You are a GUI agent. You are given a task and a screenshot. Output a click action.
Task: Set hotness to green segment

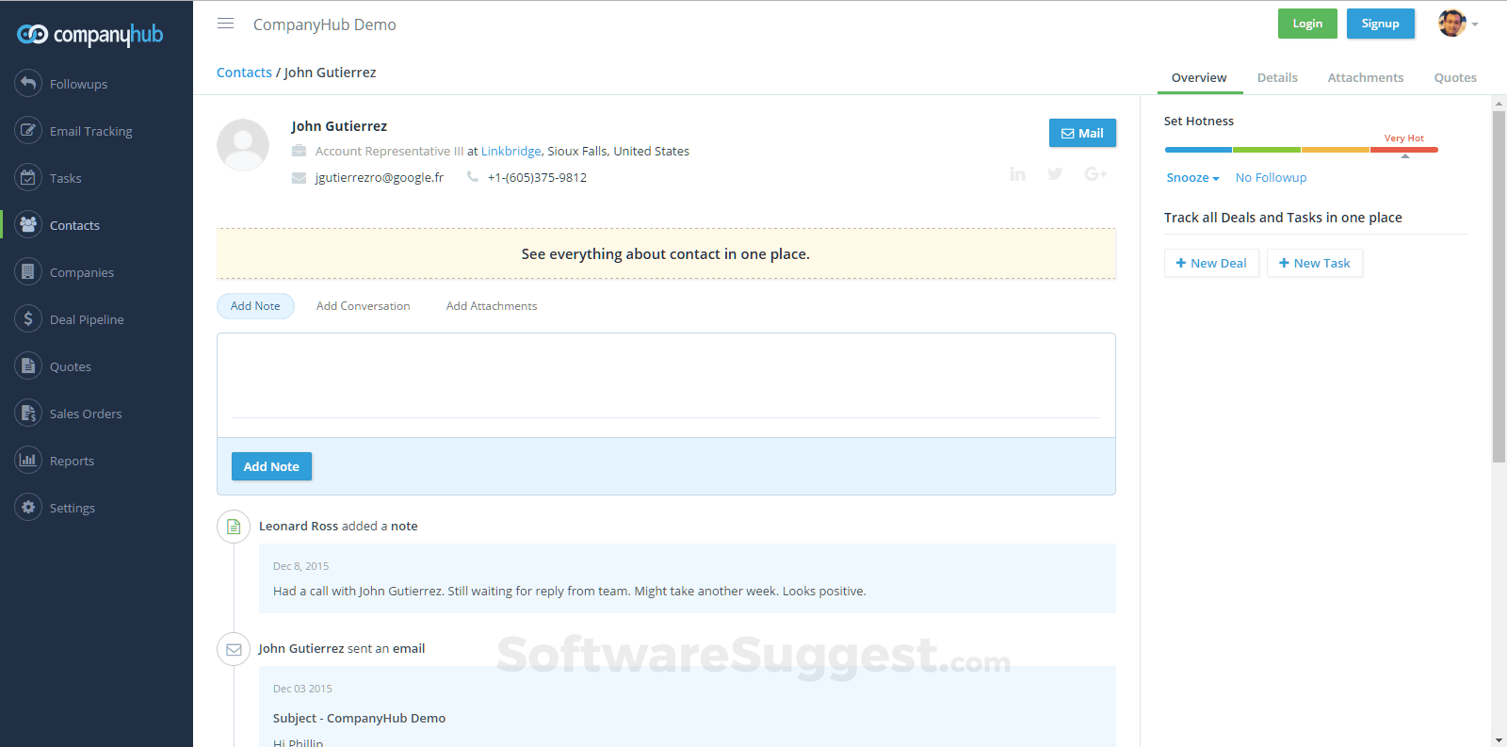click(1267, 150)
